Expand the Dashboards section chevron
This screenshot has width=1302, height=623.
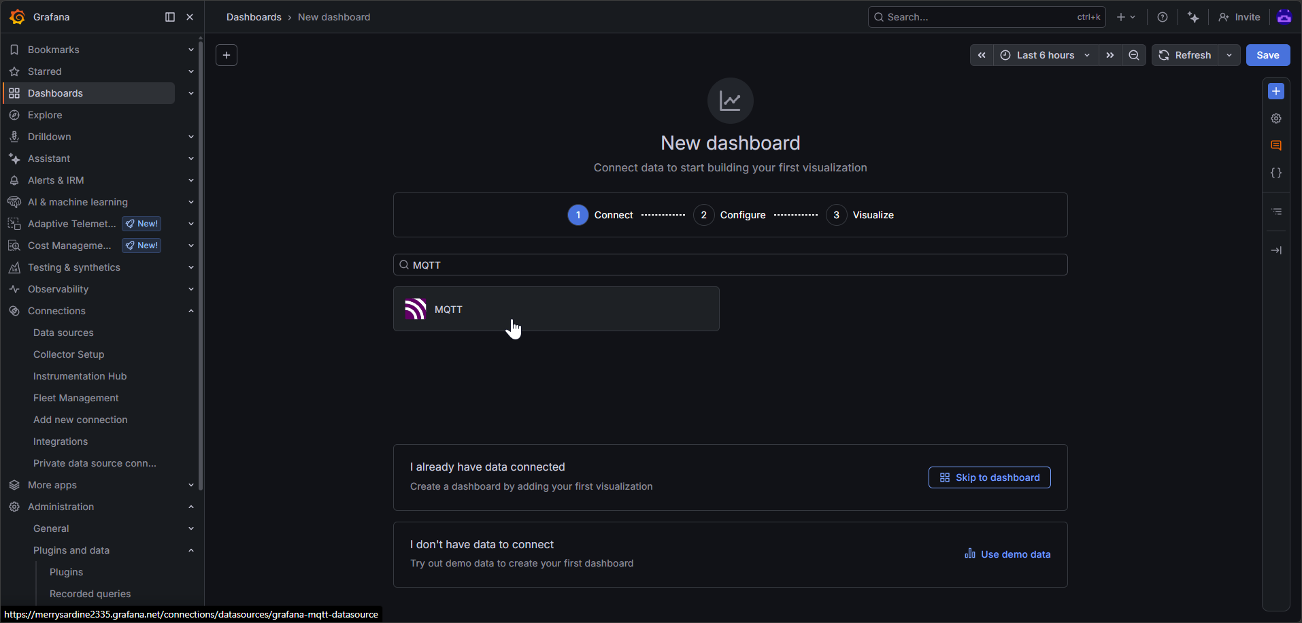(191, 93)
